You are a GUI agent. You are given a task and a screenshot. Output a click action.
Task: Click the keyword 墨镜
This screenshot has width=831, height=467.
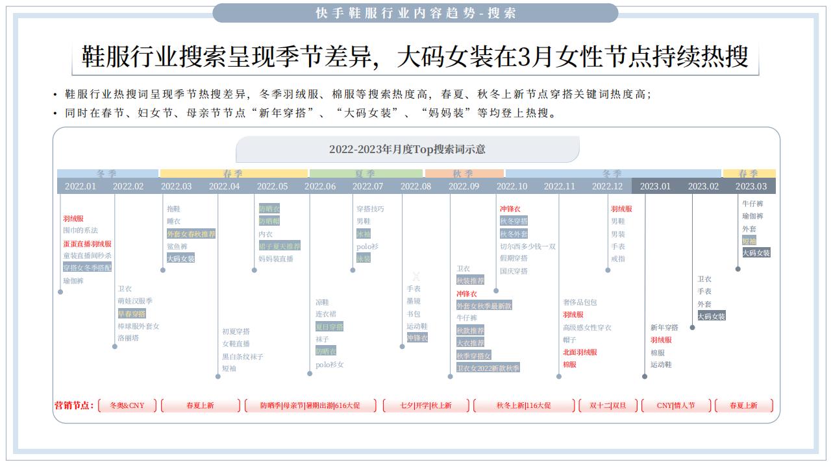point(414,301)
